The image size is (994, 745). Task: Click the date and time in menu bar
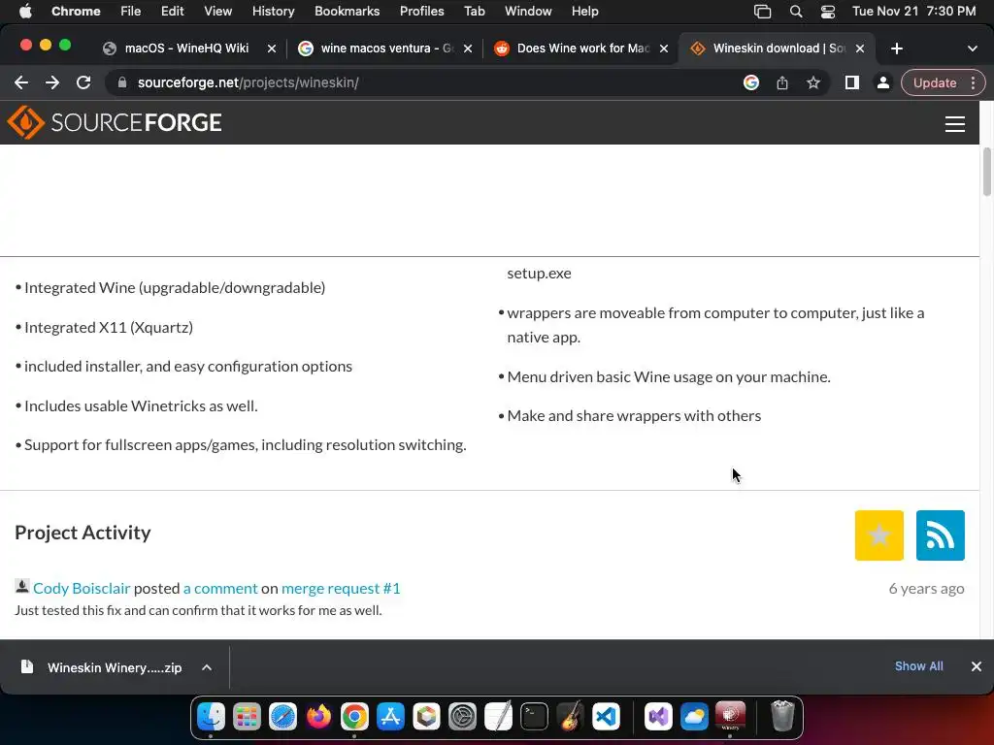pyautogui.click(x=913, y=12)
